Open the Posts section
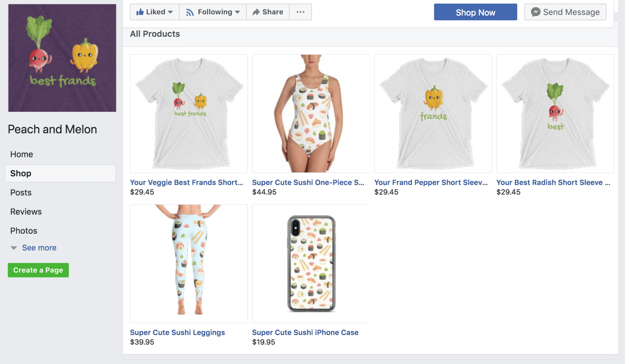Image resolution: width=625 pixels, height=364 pixels. [x=20, y=192]
